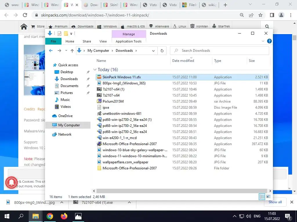Expand the Explorer ribbon chevron
This screenshot has width=297, height=222.
(263, 41)
